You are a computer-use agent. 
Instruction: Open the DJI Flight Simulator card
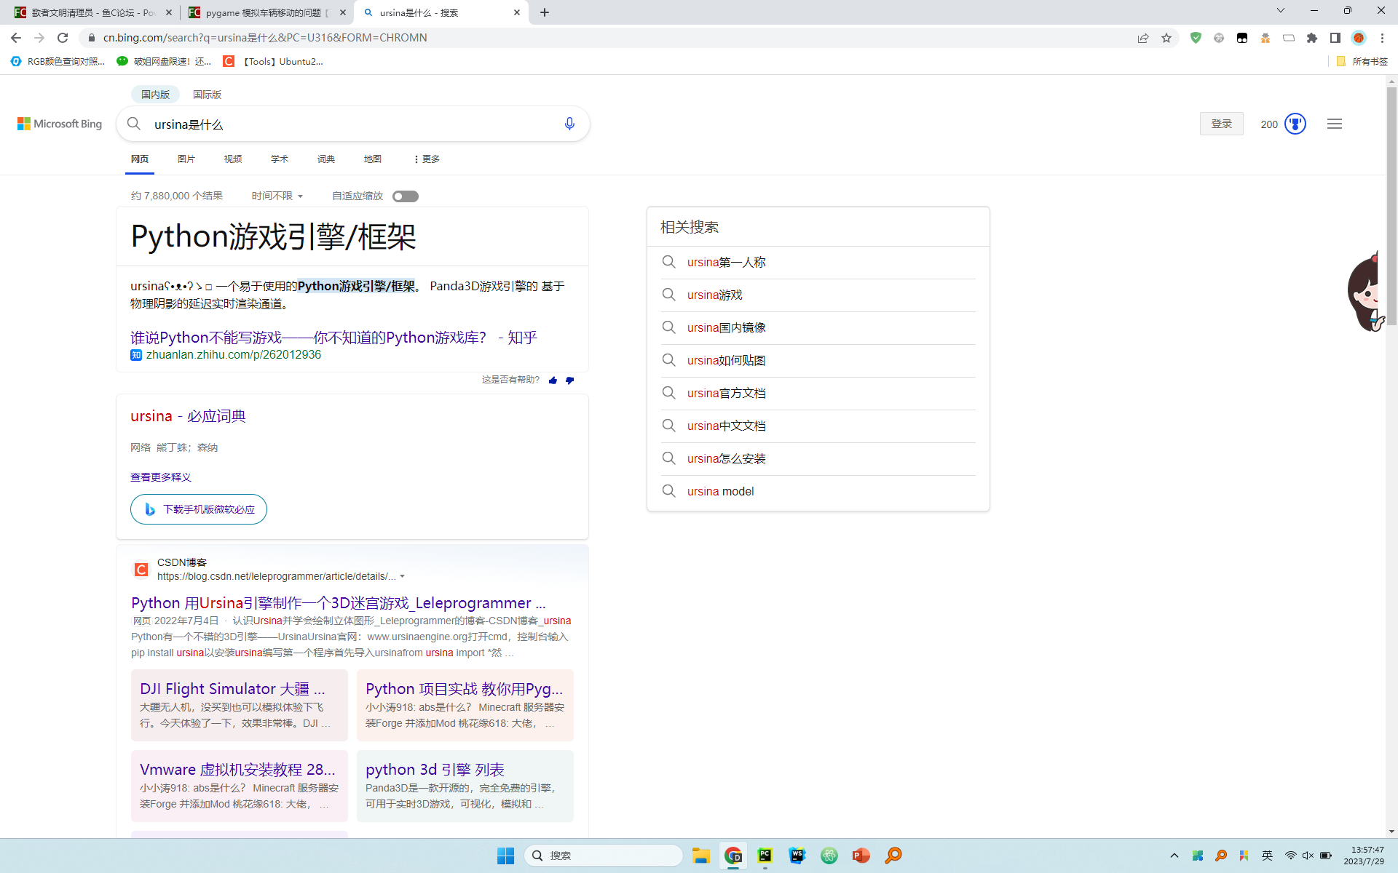tap(240, 705)
